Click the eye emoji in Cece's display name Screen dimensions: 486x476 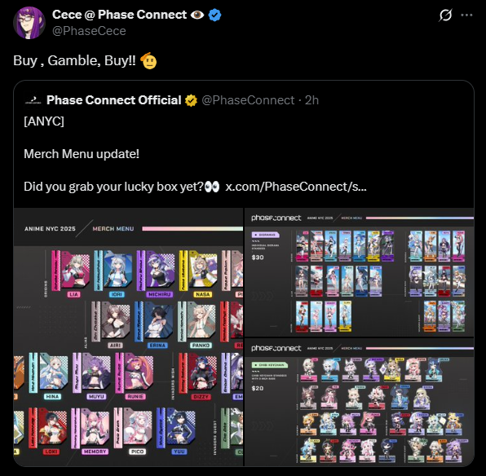[197, 15]
